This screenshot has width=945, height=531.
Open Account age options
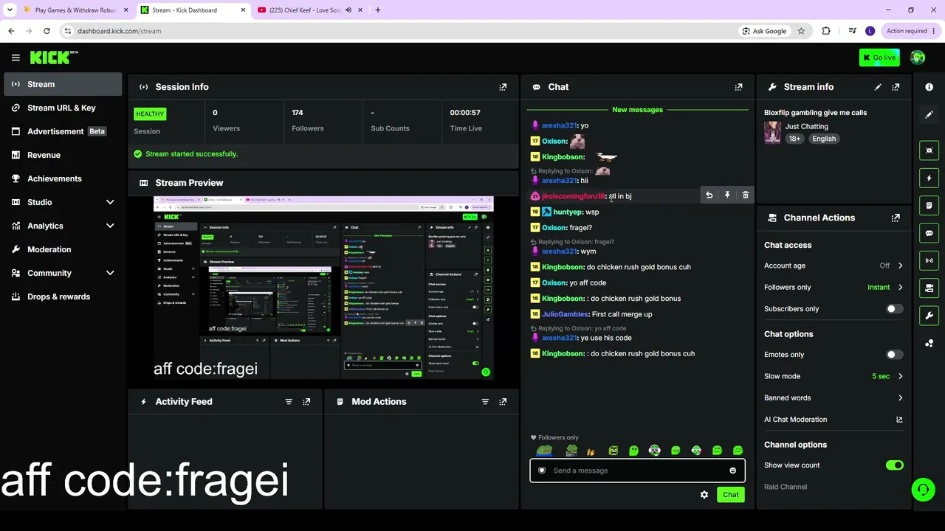tap(834, 265)
